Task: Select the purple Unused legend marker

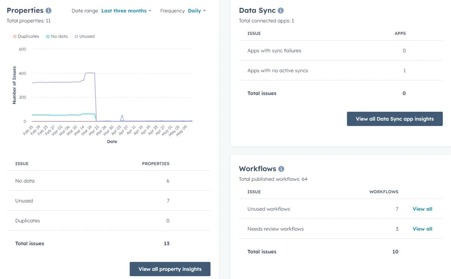Action: 76,36
